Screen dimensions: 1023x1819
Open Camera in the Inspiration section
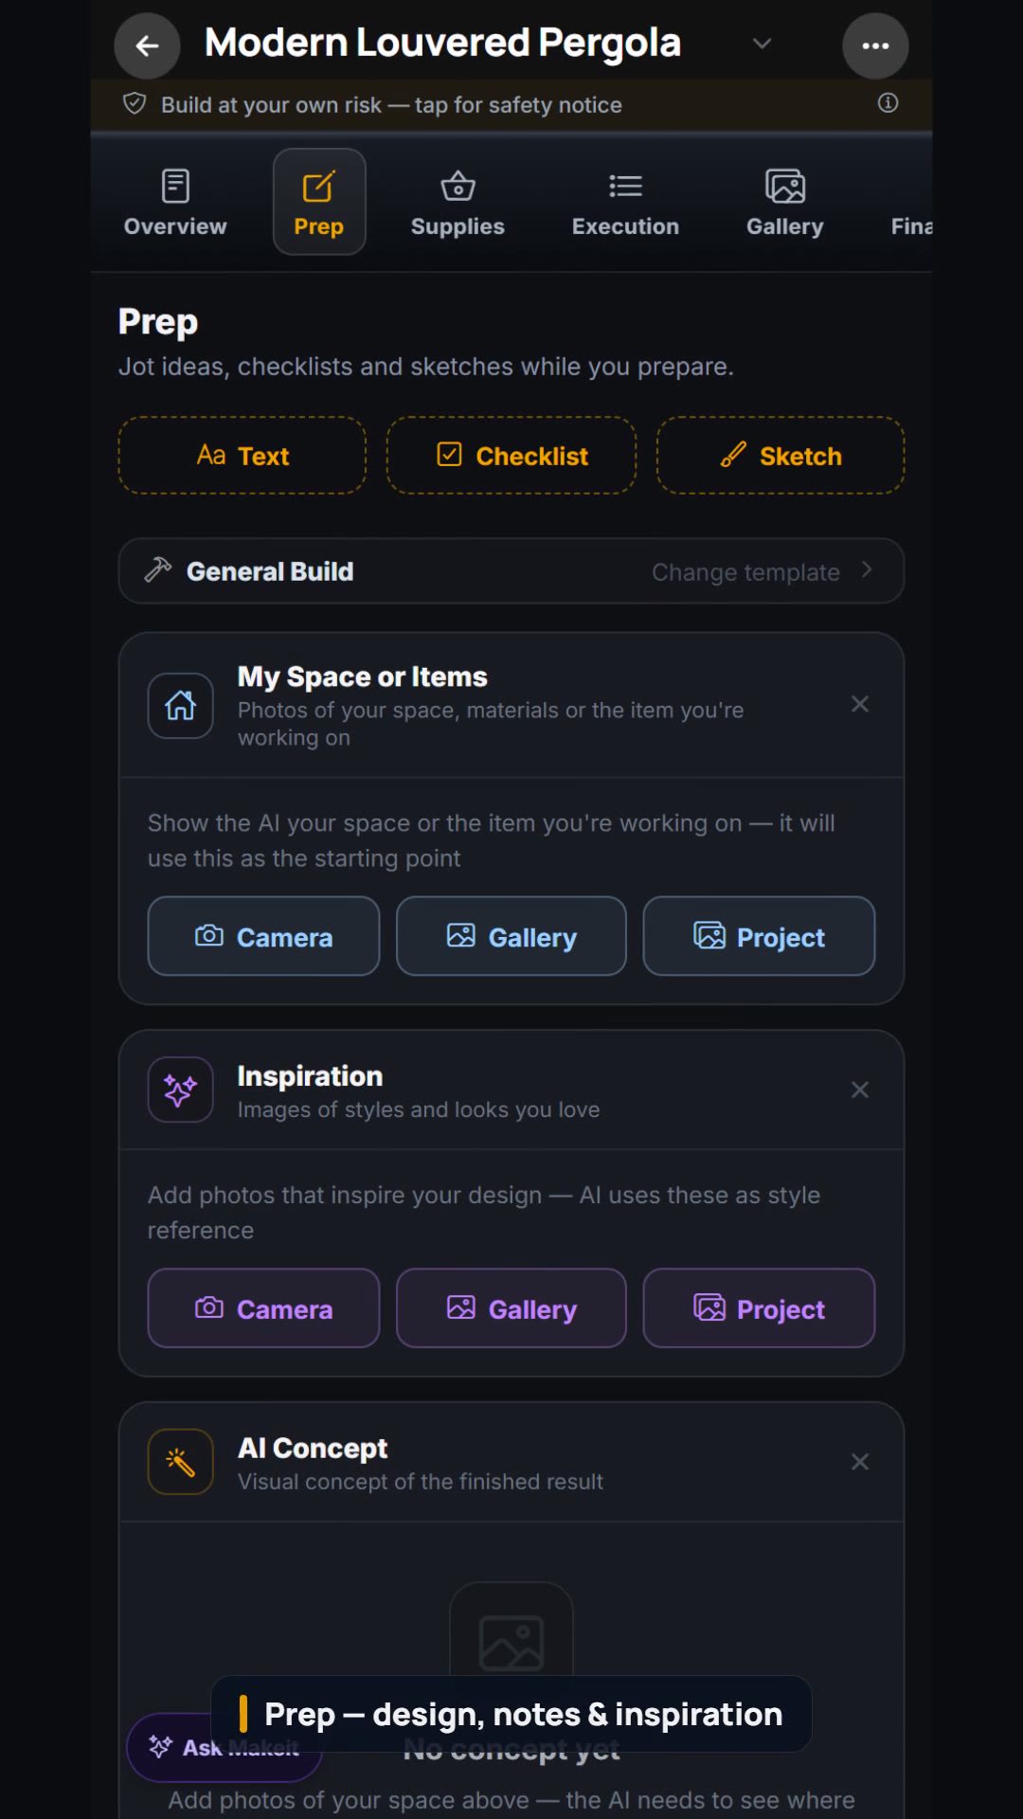(263, 1308)
